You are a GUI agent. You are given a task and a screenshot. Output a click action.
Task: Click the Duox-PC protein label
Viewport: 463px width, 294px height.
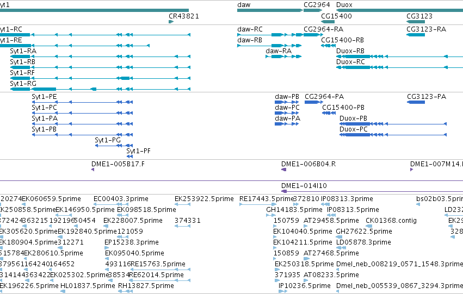pos(354,129)
